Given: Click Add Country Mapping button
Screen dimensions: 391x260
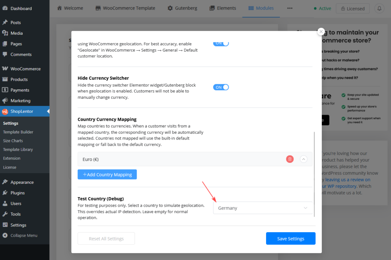Looking at the screenshot, I should [x=107, y=175].
